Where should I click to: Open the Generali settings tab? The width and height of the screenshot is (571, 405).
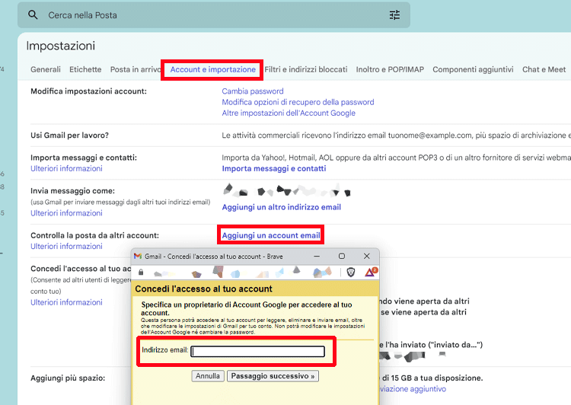[x=46, y=69]
